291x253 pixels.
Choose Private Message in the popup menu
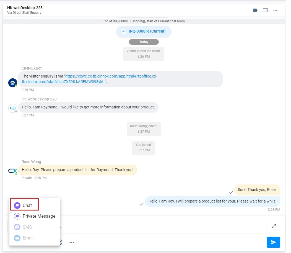pyautogui.click(x=35, y=216)
